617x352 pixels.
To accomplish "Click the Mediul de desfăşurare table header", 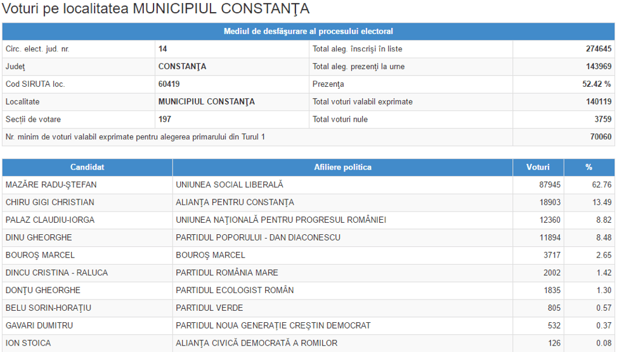I will click(308, 31).
